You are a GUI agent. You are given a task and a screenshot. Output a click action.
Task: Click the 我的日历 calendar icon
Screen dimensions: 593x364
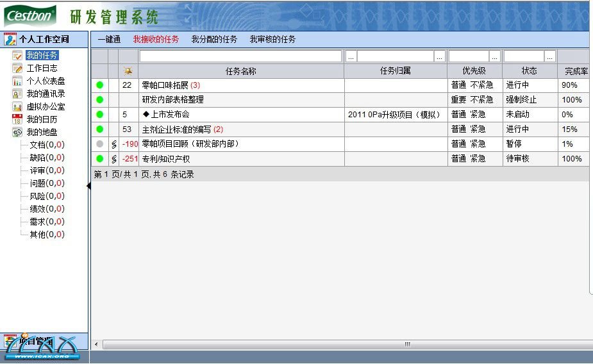tap(17, 119)
